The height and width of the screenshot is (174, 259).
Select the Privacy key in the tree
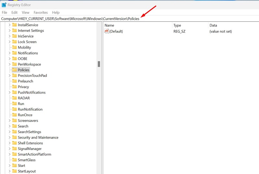(23, 87)
